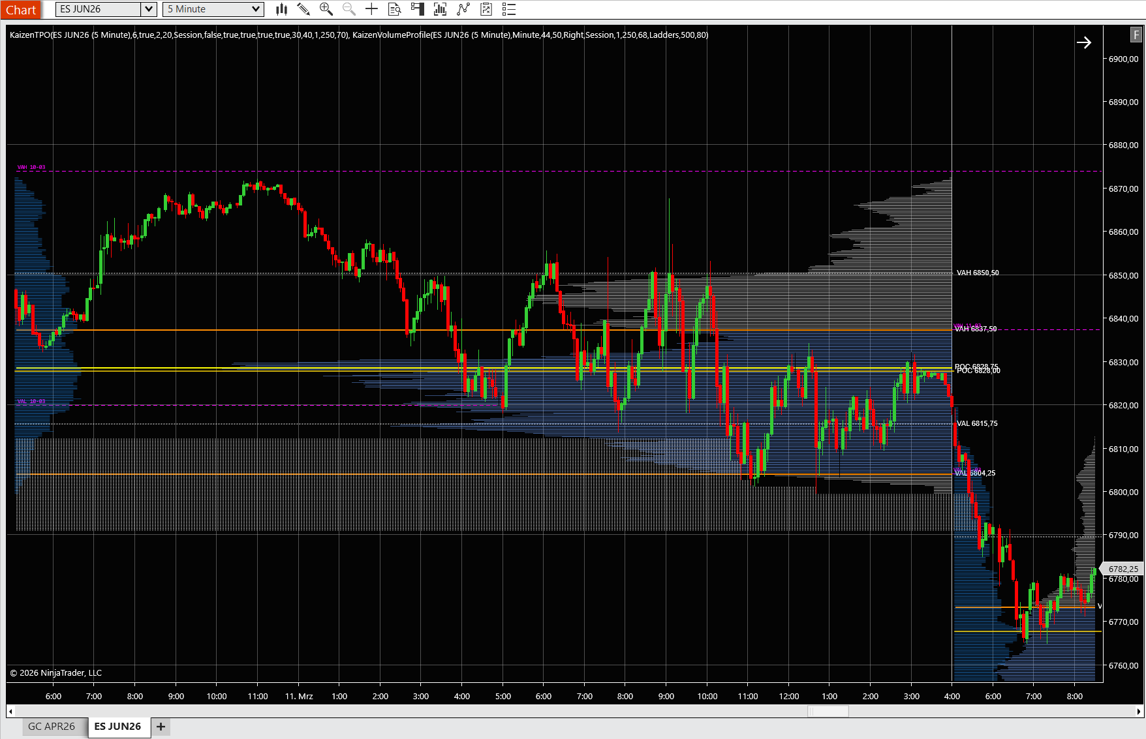The width and height of the screenshot is (1146, 739).
Task: Click the orange Chart button
Action: coord(22,9)
